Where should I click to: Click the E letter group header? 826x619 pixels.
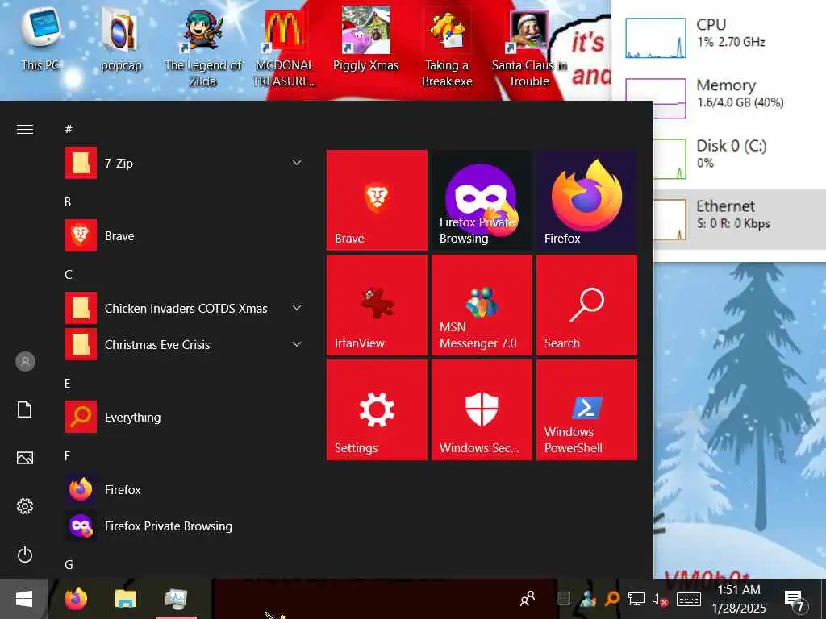pyautogui.click(x=68, y=384)
